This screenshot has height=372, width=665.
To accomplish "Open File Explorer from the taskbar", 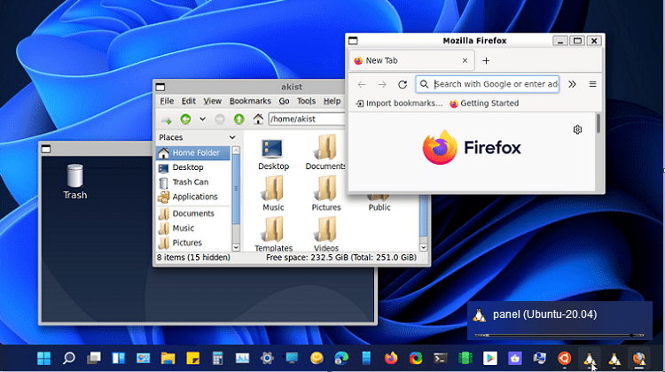I will [x=168, y=358].
